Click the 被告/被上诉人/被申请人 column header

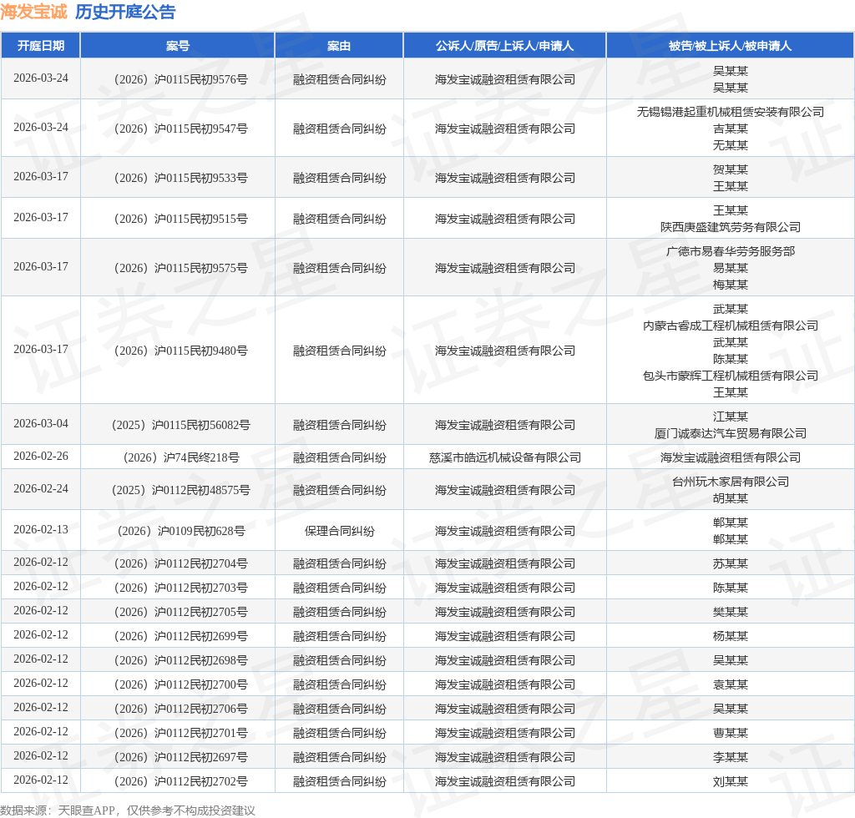[x=730, y=46]
